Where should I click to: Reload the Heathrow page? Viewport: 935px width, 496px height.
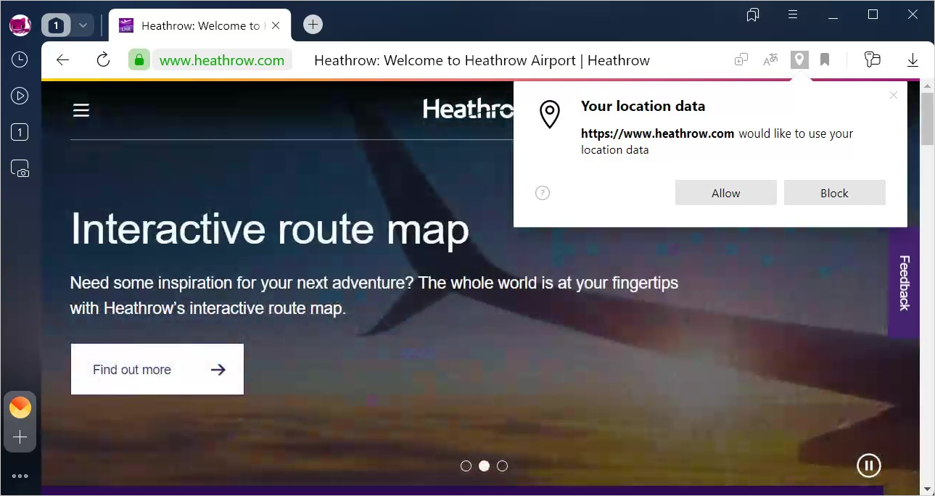[x=103, y=59]
